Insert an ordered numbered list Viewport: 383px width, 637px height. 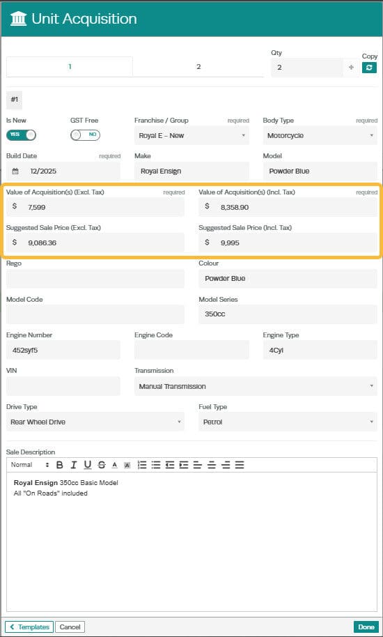pos(142,465)
